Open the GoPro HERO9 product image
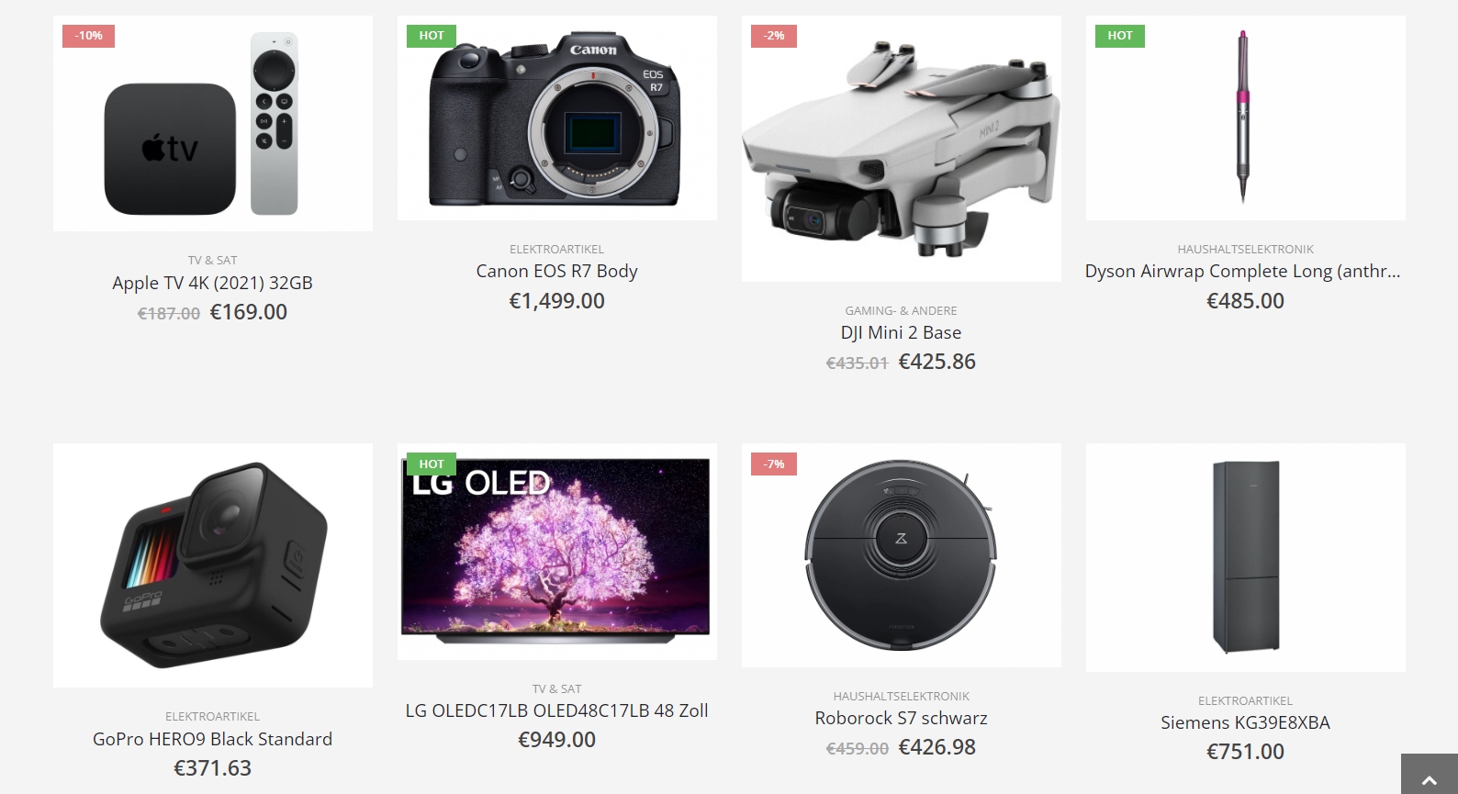 [213, 565]
